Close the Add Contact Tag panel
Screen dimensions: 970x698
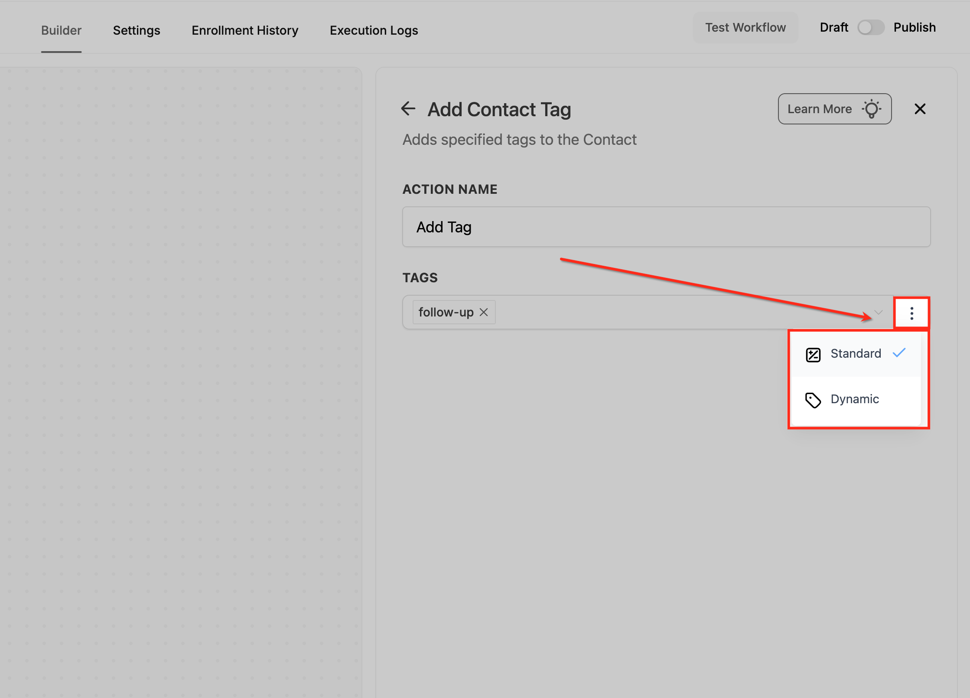point(920,109)
